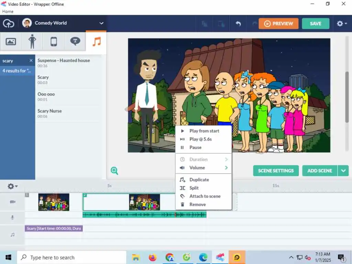
Task: Click the green circular taskbar app icon
Action: [x=186, y=257]
